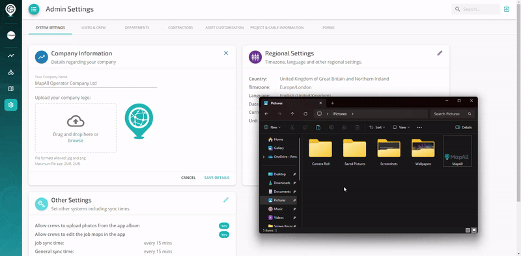Open the Sort dropdown in File Explorer
Viewport: 521px width, 256px height.
click(x=377, y=127)
